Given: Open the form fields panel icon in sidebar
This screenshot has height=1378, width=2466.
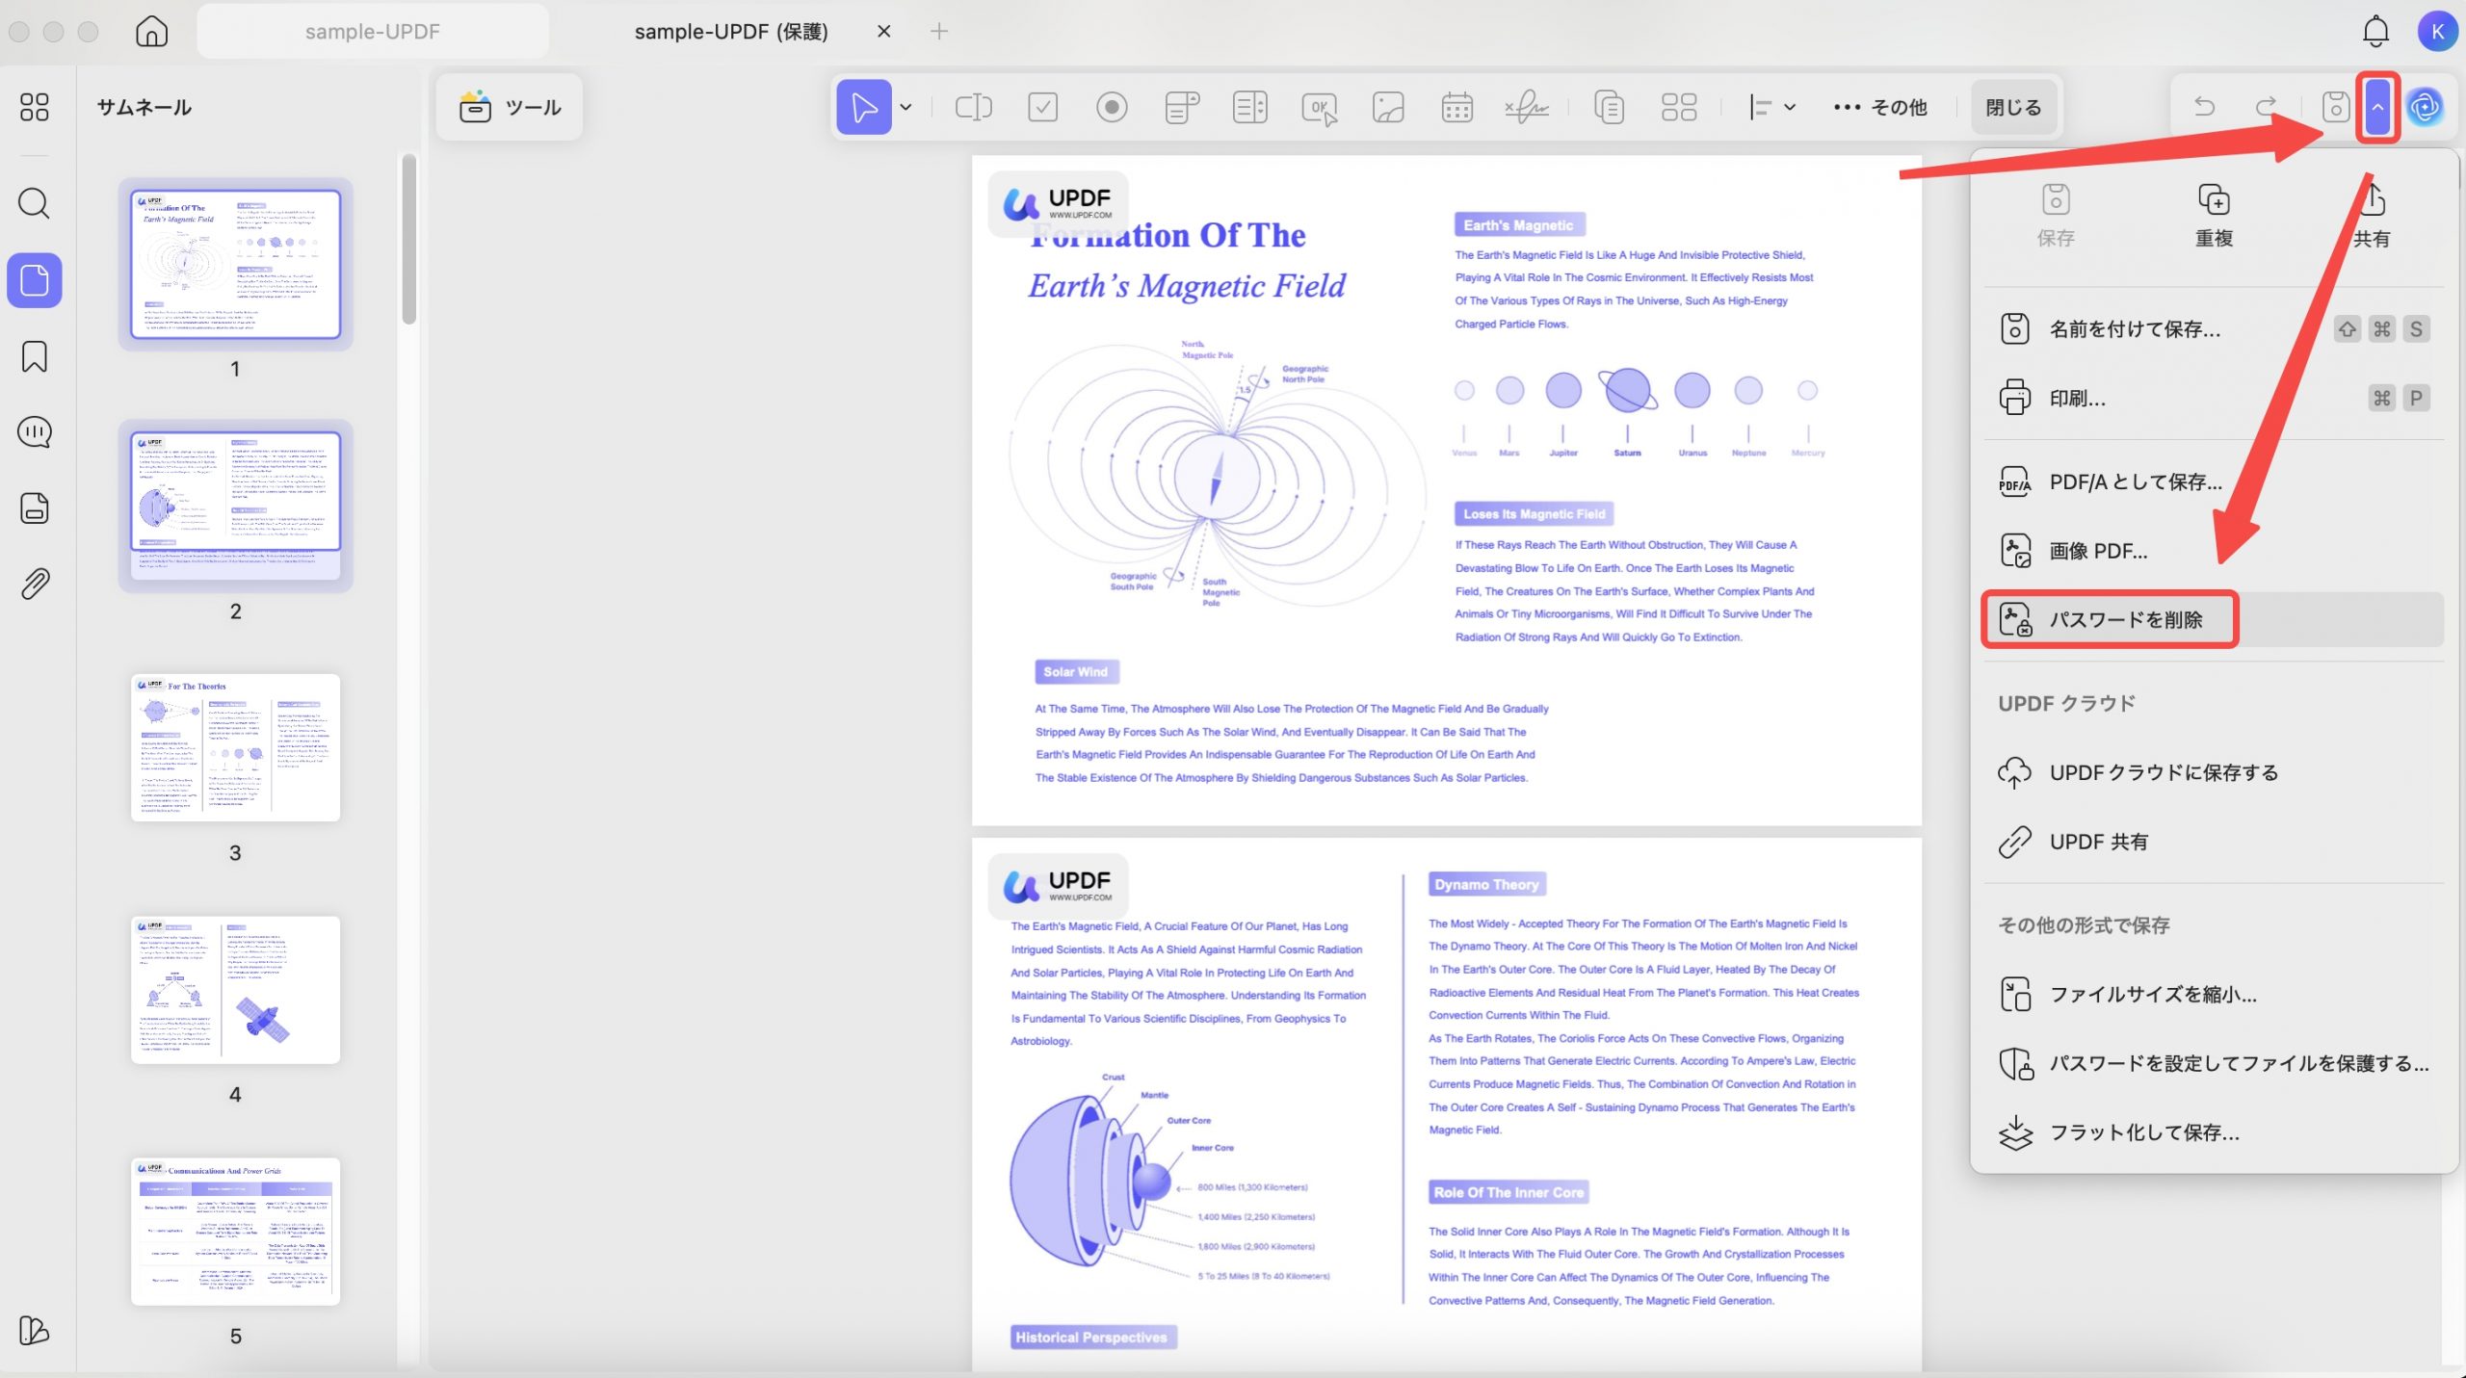Looking at the screenshot, I should 35,507.
